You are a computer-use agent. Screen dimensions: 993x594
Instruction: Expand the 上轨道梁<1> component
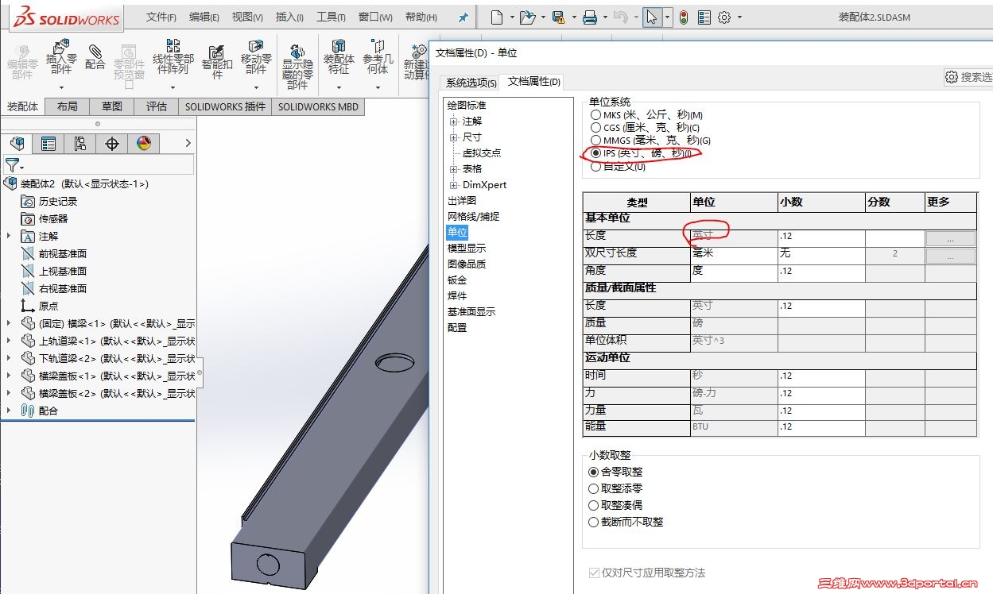tap(9, 341)
